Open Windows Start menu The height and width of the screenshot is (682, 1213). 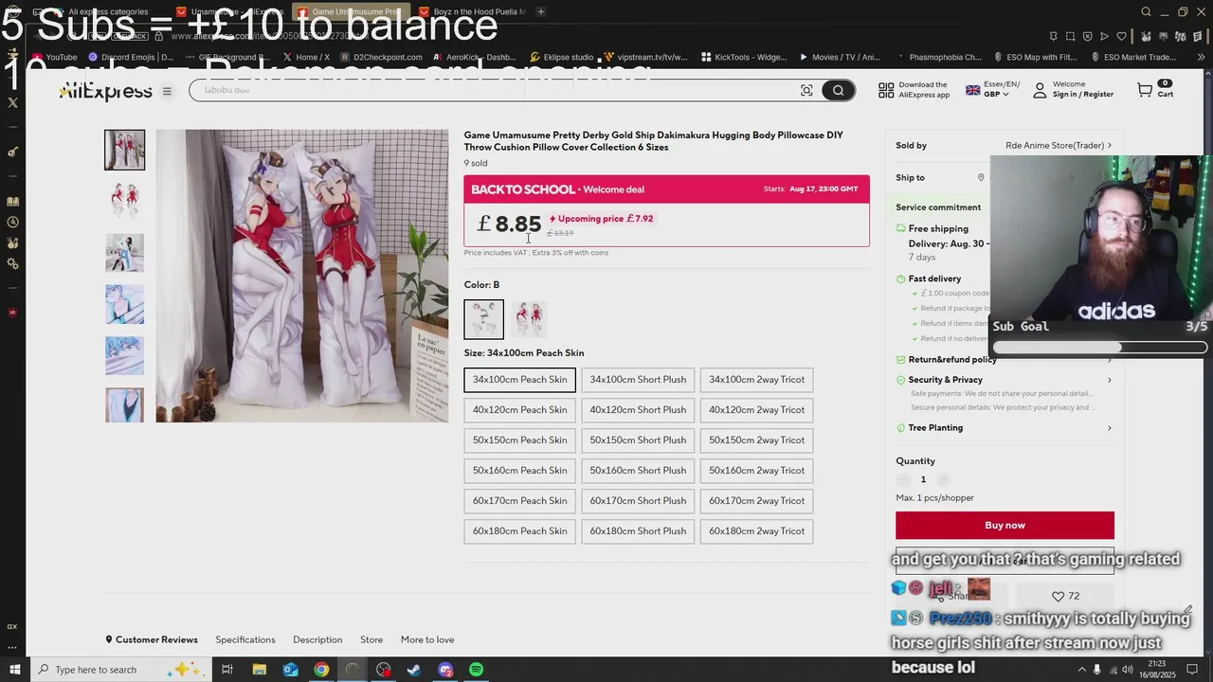14,670
